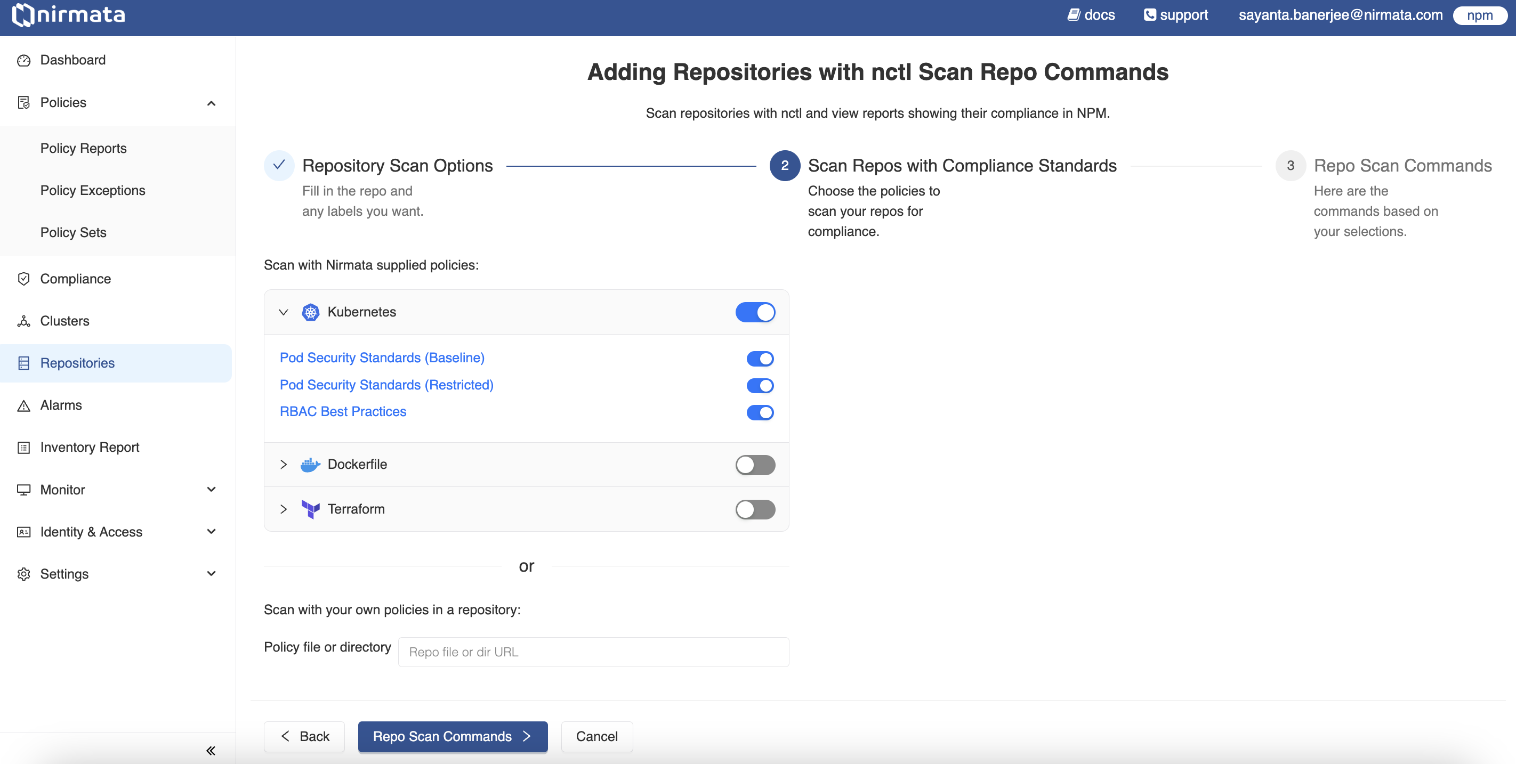The height and width of the screenshot is (764, 1516).
Task: Click the Dockerfile whale logo
Action: tap(310, 465)
